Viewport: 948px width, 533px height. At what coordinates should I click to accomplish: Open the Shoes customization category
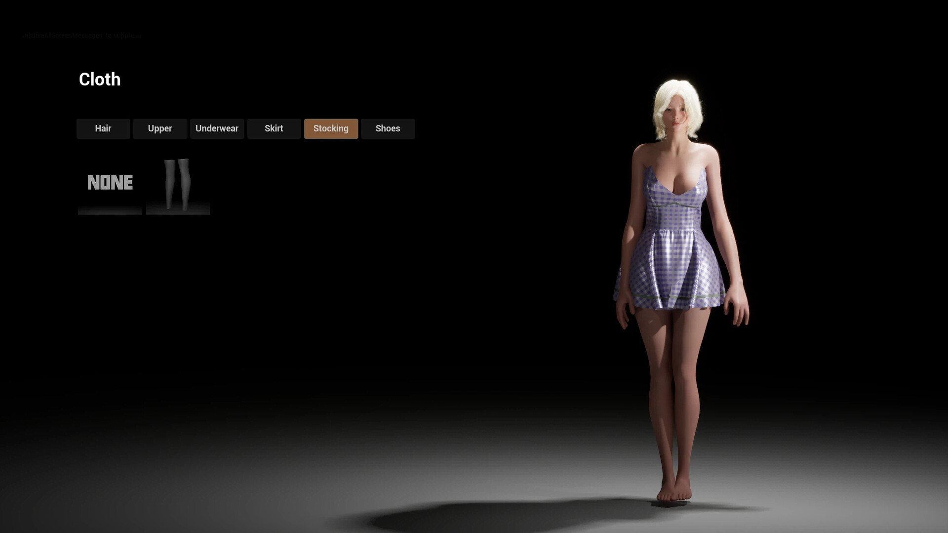tap(388, 128)
